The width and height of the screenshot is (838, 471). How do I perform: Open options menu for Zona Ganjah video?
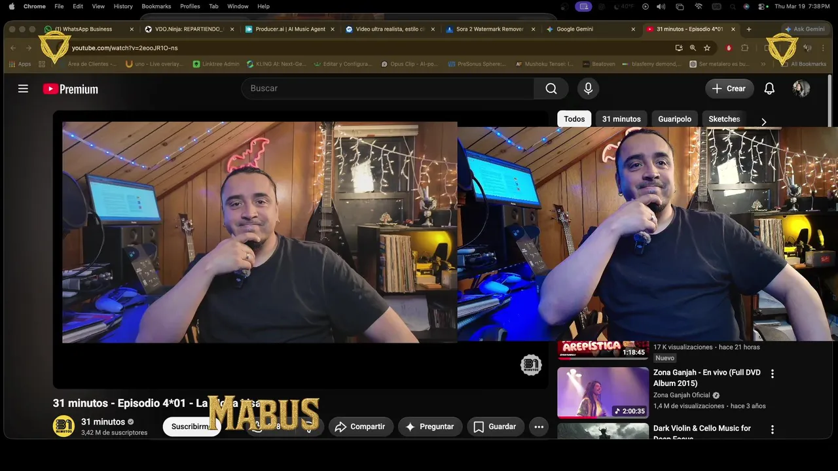pos(773,374)
